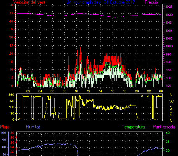
Task: Click the 14 hour label on time axis
Action: pos(100,91)
